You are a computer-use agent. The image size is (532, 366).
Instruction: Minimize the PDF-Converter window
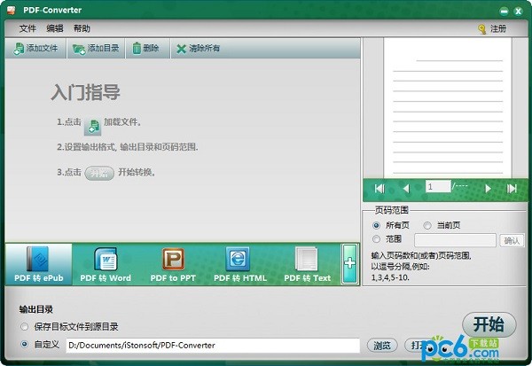pyautogui.click(x=504, y=12)
